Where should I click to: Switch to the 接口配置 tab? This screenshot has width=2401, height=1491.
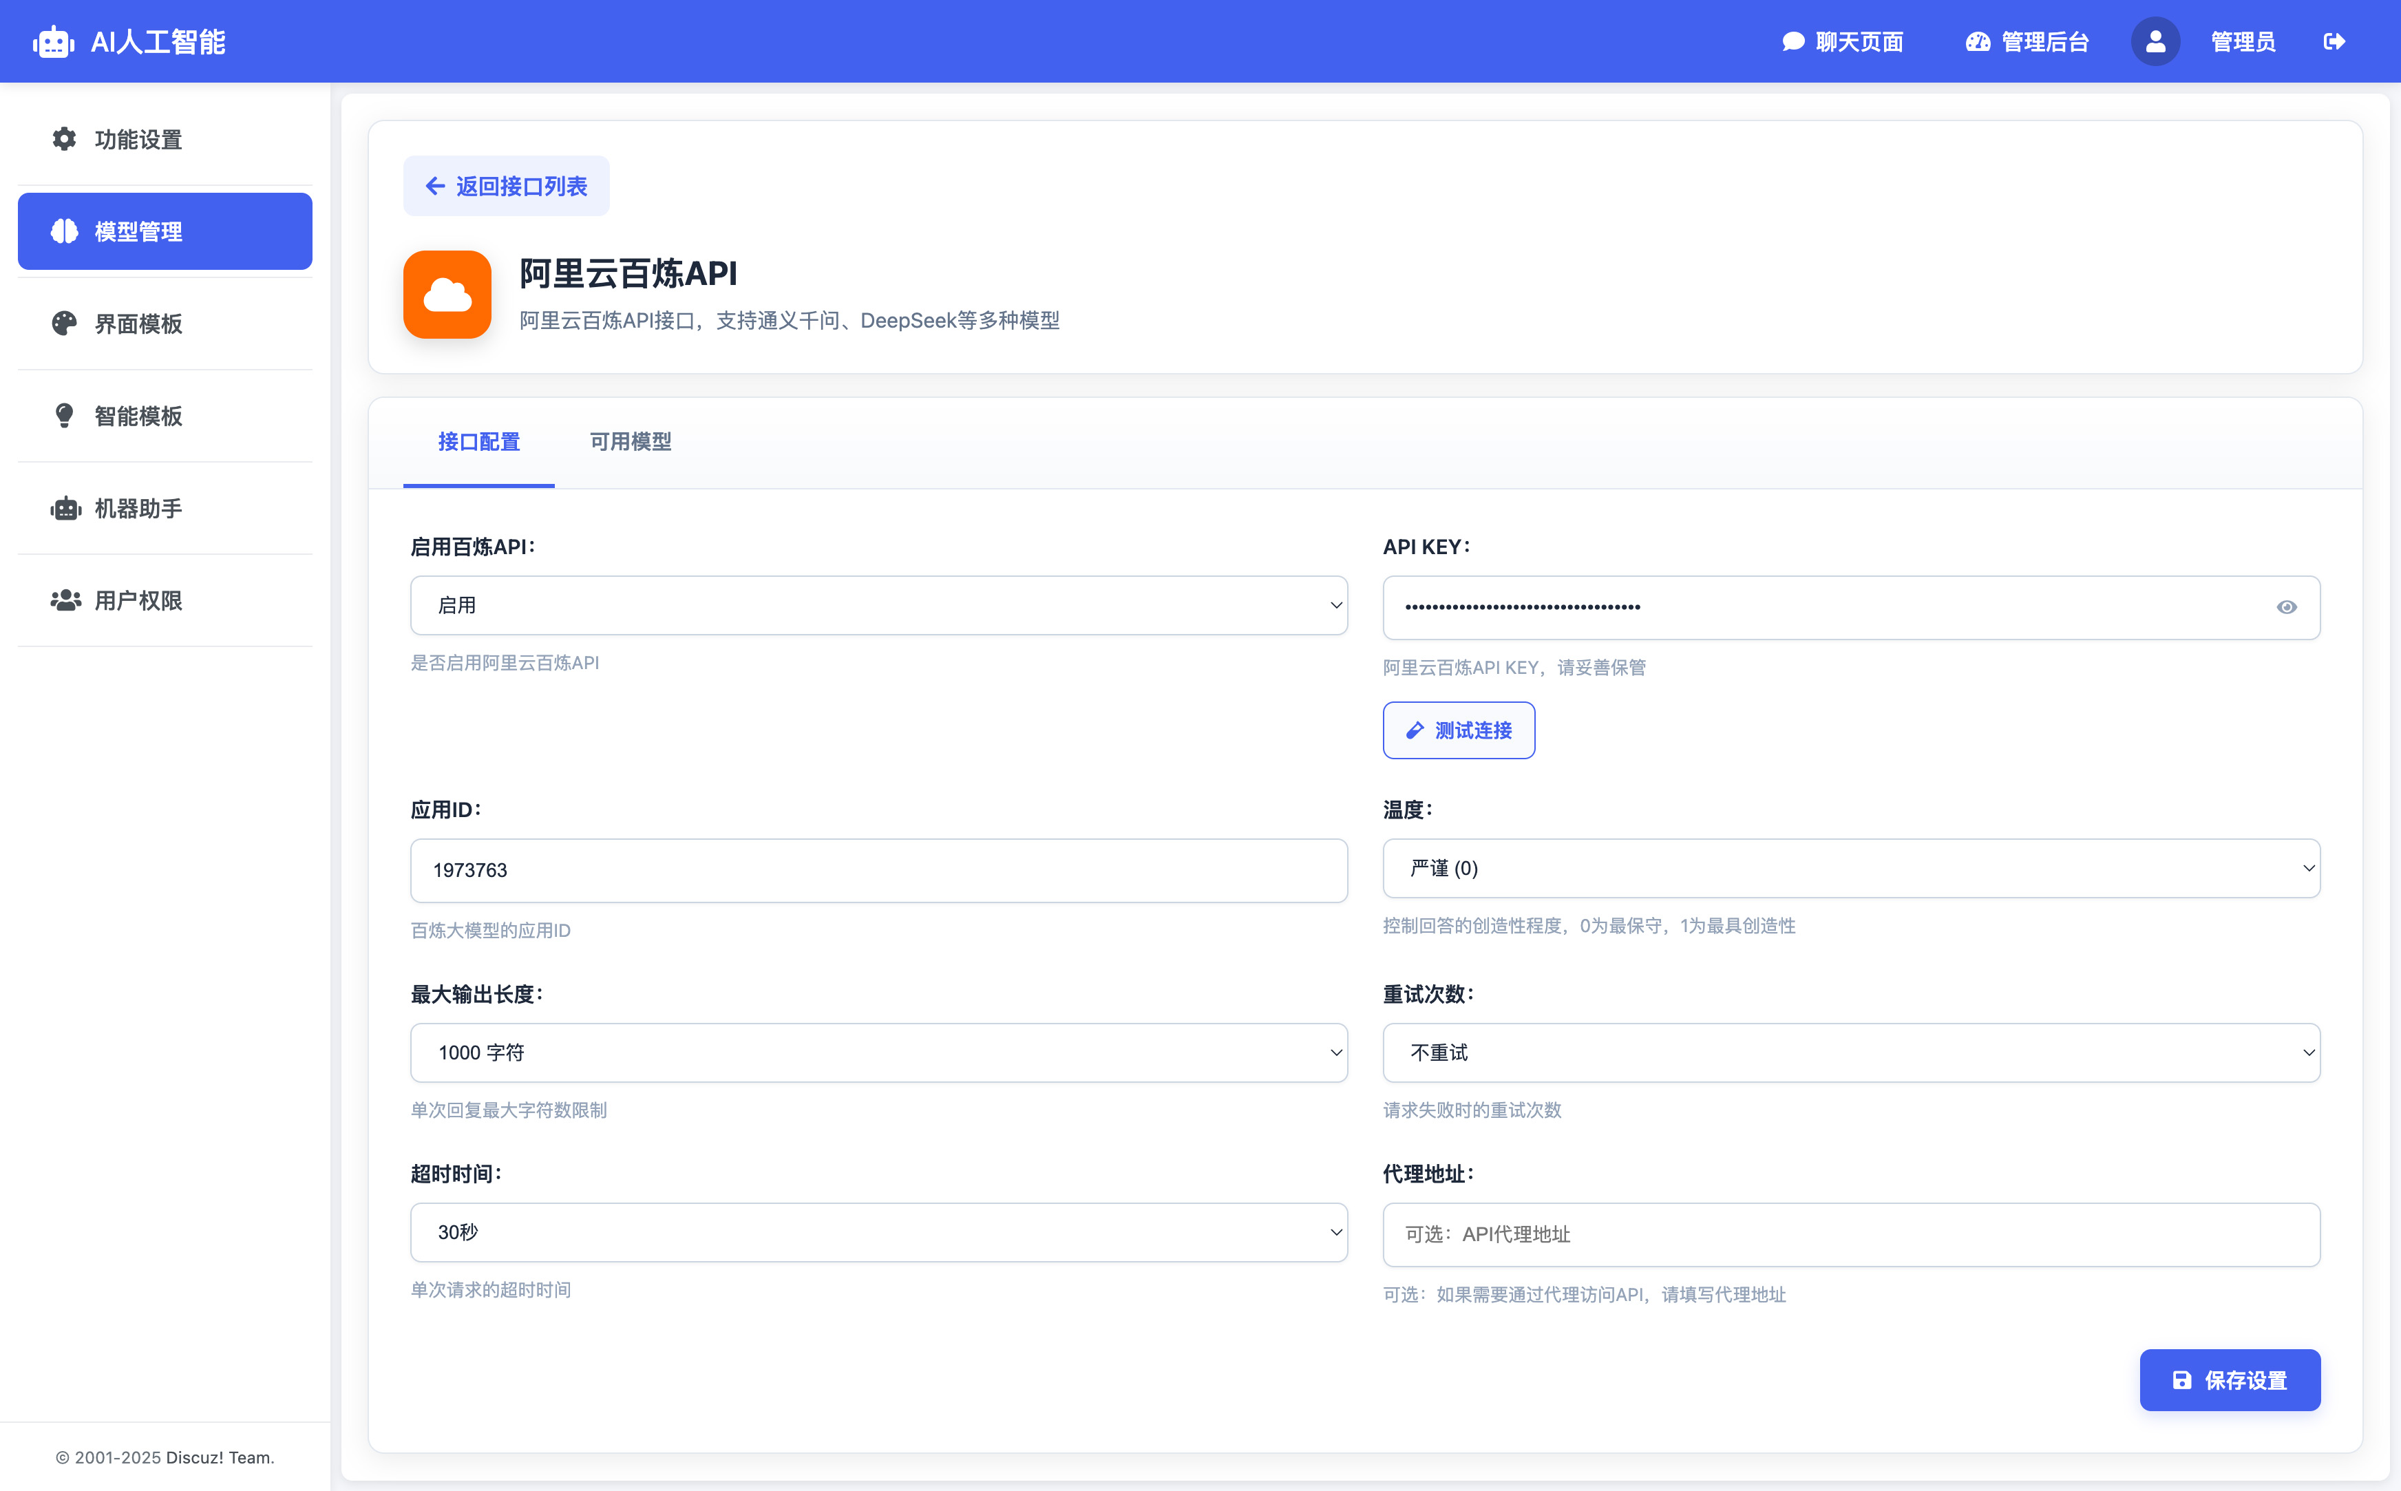[478, 442]
